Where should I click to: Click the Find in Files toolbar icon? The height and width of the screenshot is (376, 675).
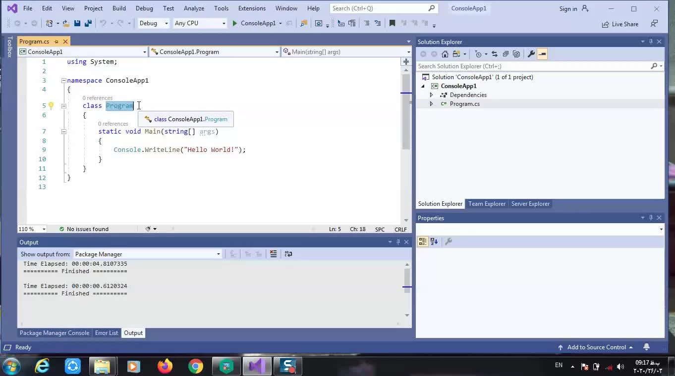pos(304,23)
